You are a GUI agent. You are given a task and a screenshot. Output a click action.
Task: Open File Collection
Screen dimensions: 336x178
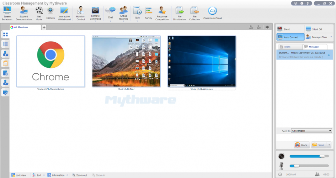pos(195,13)
